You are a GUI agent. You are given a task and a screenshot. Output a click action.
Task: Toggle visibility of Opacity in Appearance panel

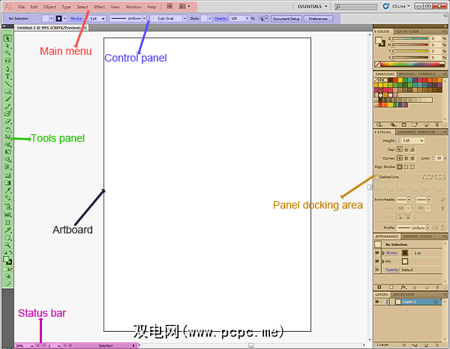(377, 269)
